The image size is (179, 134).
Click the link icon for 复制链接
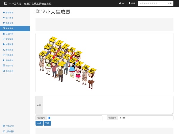[4, 131]
